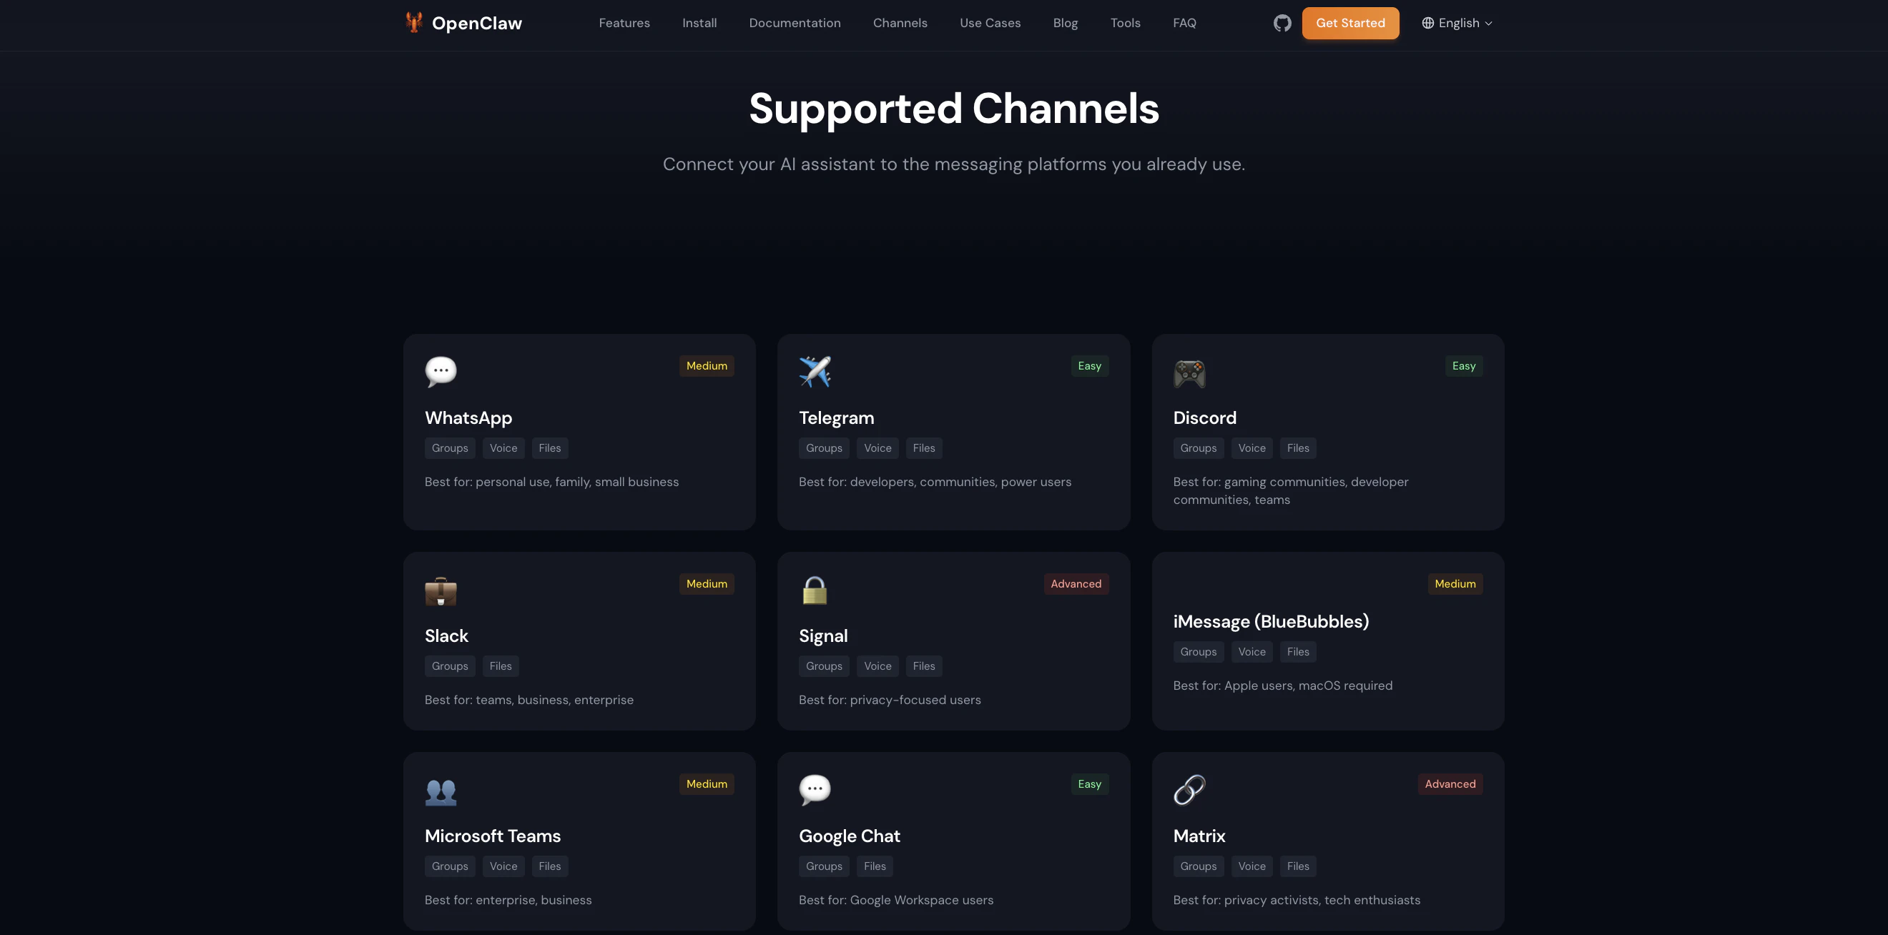Go to the Features menu item
Screen dimensions: 1888x935
point(624,24)
